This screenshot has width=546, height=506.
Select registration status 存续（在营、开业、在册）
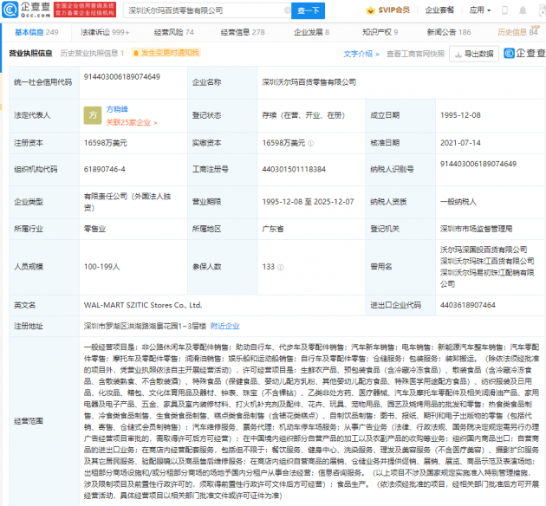coord(303,115)
